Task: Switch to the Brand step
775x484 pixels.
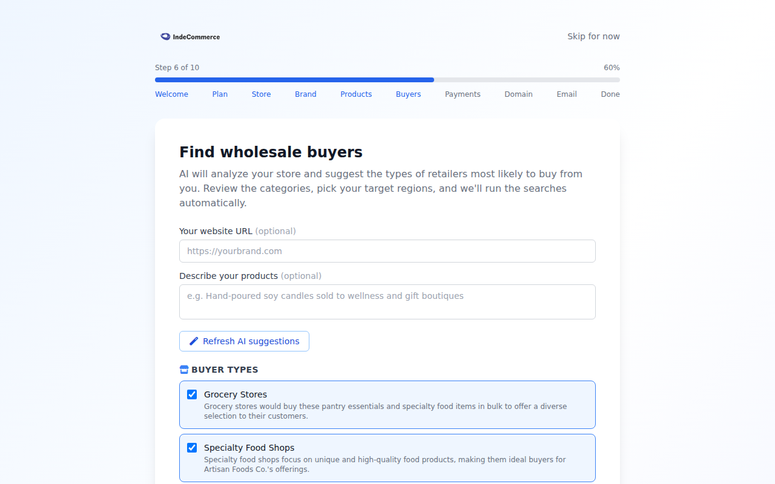Action: pyautogui.click(x=306, y=94)
